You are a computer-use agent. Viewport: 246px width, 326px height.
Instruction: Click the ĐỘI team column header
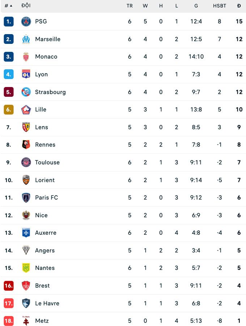pyautogui.click(x=26, y=5)
